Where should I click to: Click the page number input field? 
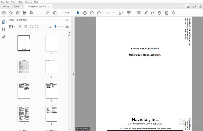pyautogui.click(x=62, y=13)
